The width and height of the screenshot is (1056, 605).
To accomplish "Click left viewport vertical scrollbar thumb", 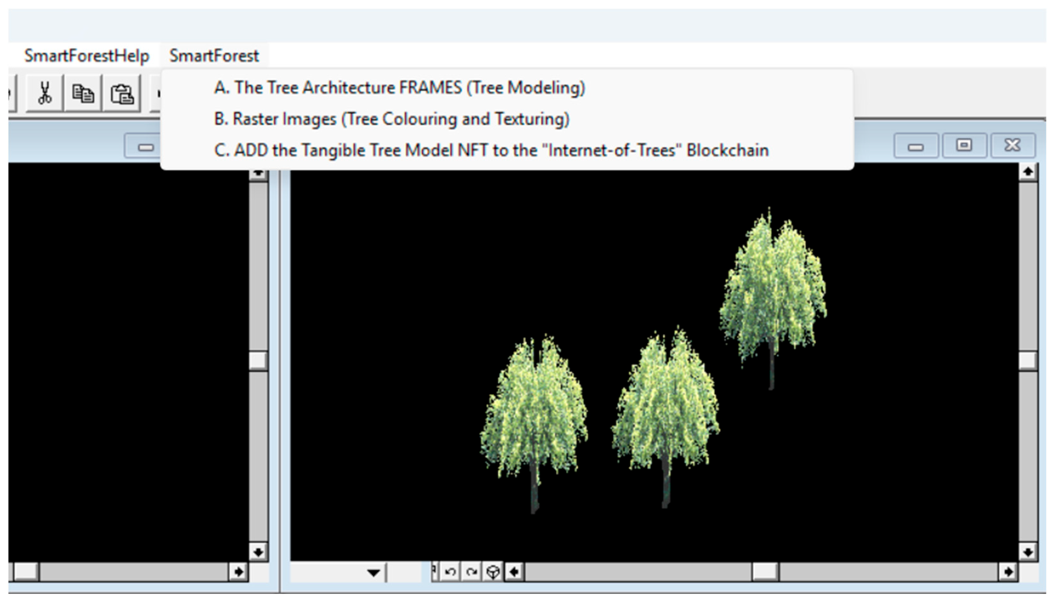I will point(258,361).
